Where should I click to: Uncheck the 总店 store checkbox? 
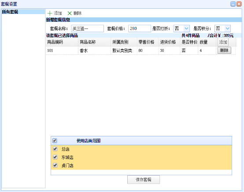pos(55,149)
